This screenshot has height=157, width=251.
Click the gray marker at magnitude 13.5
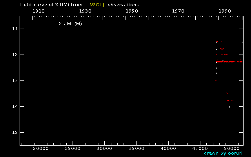pyautogui.click(x=227, y=93)
